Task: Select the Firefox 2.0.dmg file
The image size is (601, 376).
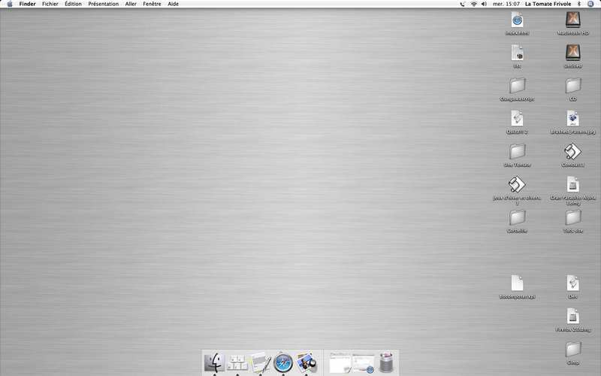Action: 572,317
